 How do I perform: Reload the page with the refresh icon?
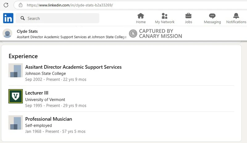(x=6, y=5)
